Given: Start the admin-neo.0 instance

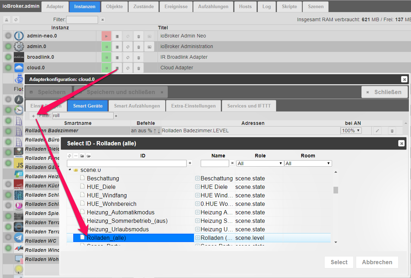Looking at the screenshot, I should click(106, 36).
